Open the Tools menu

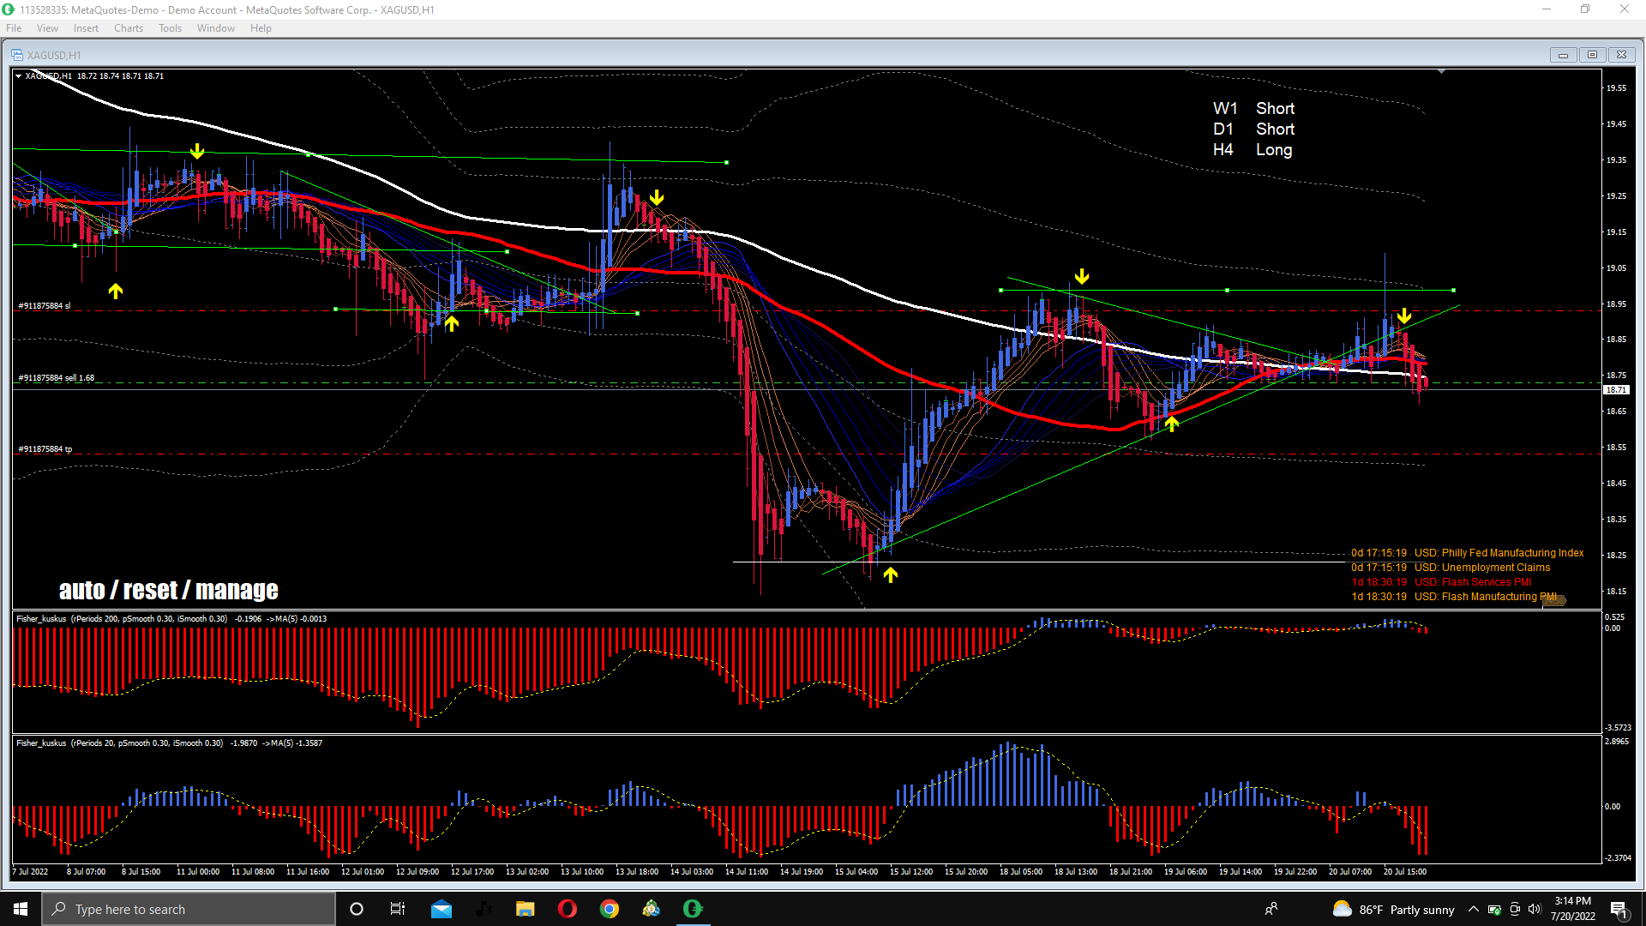170,28
